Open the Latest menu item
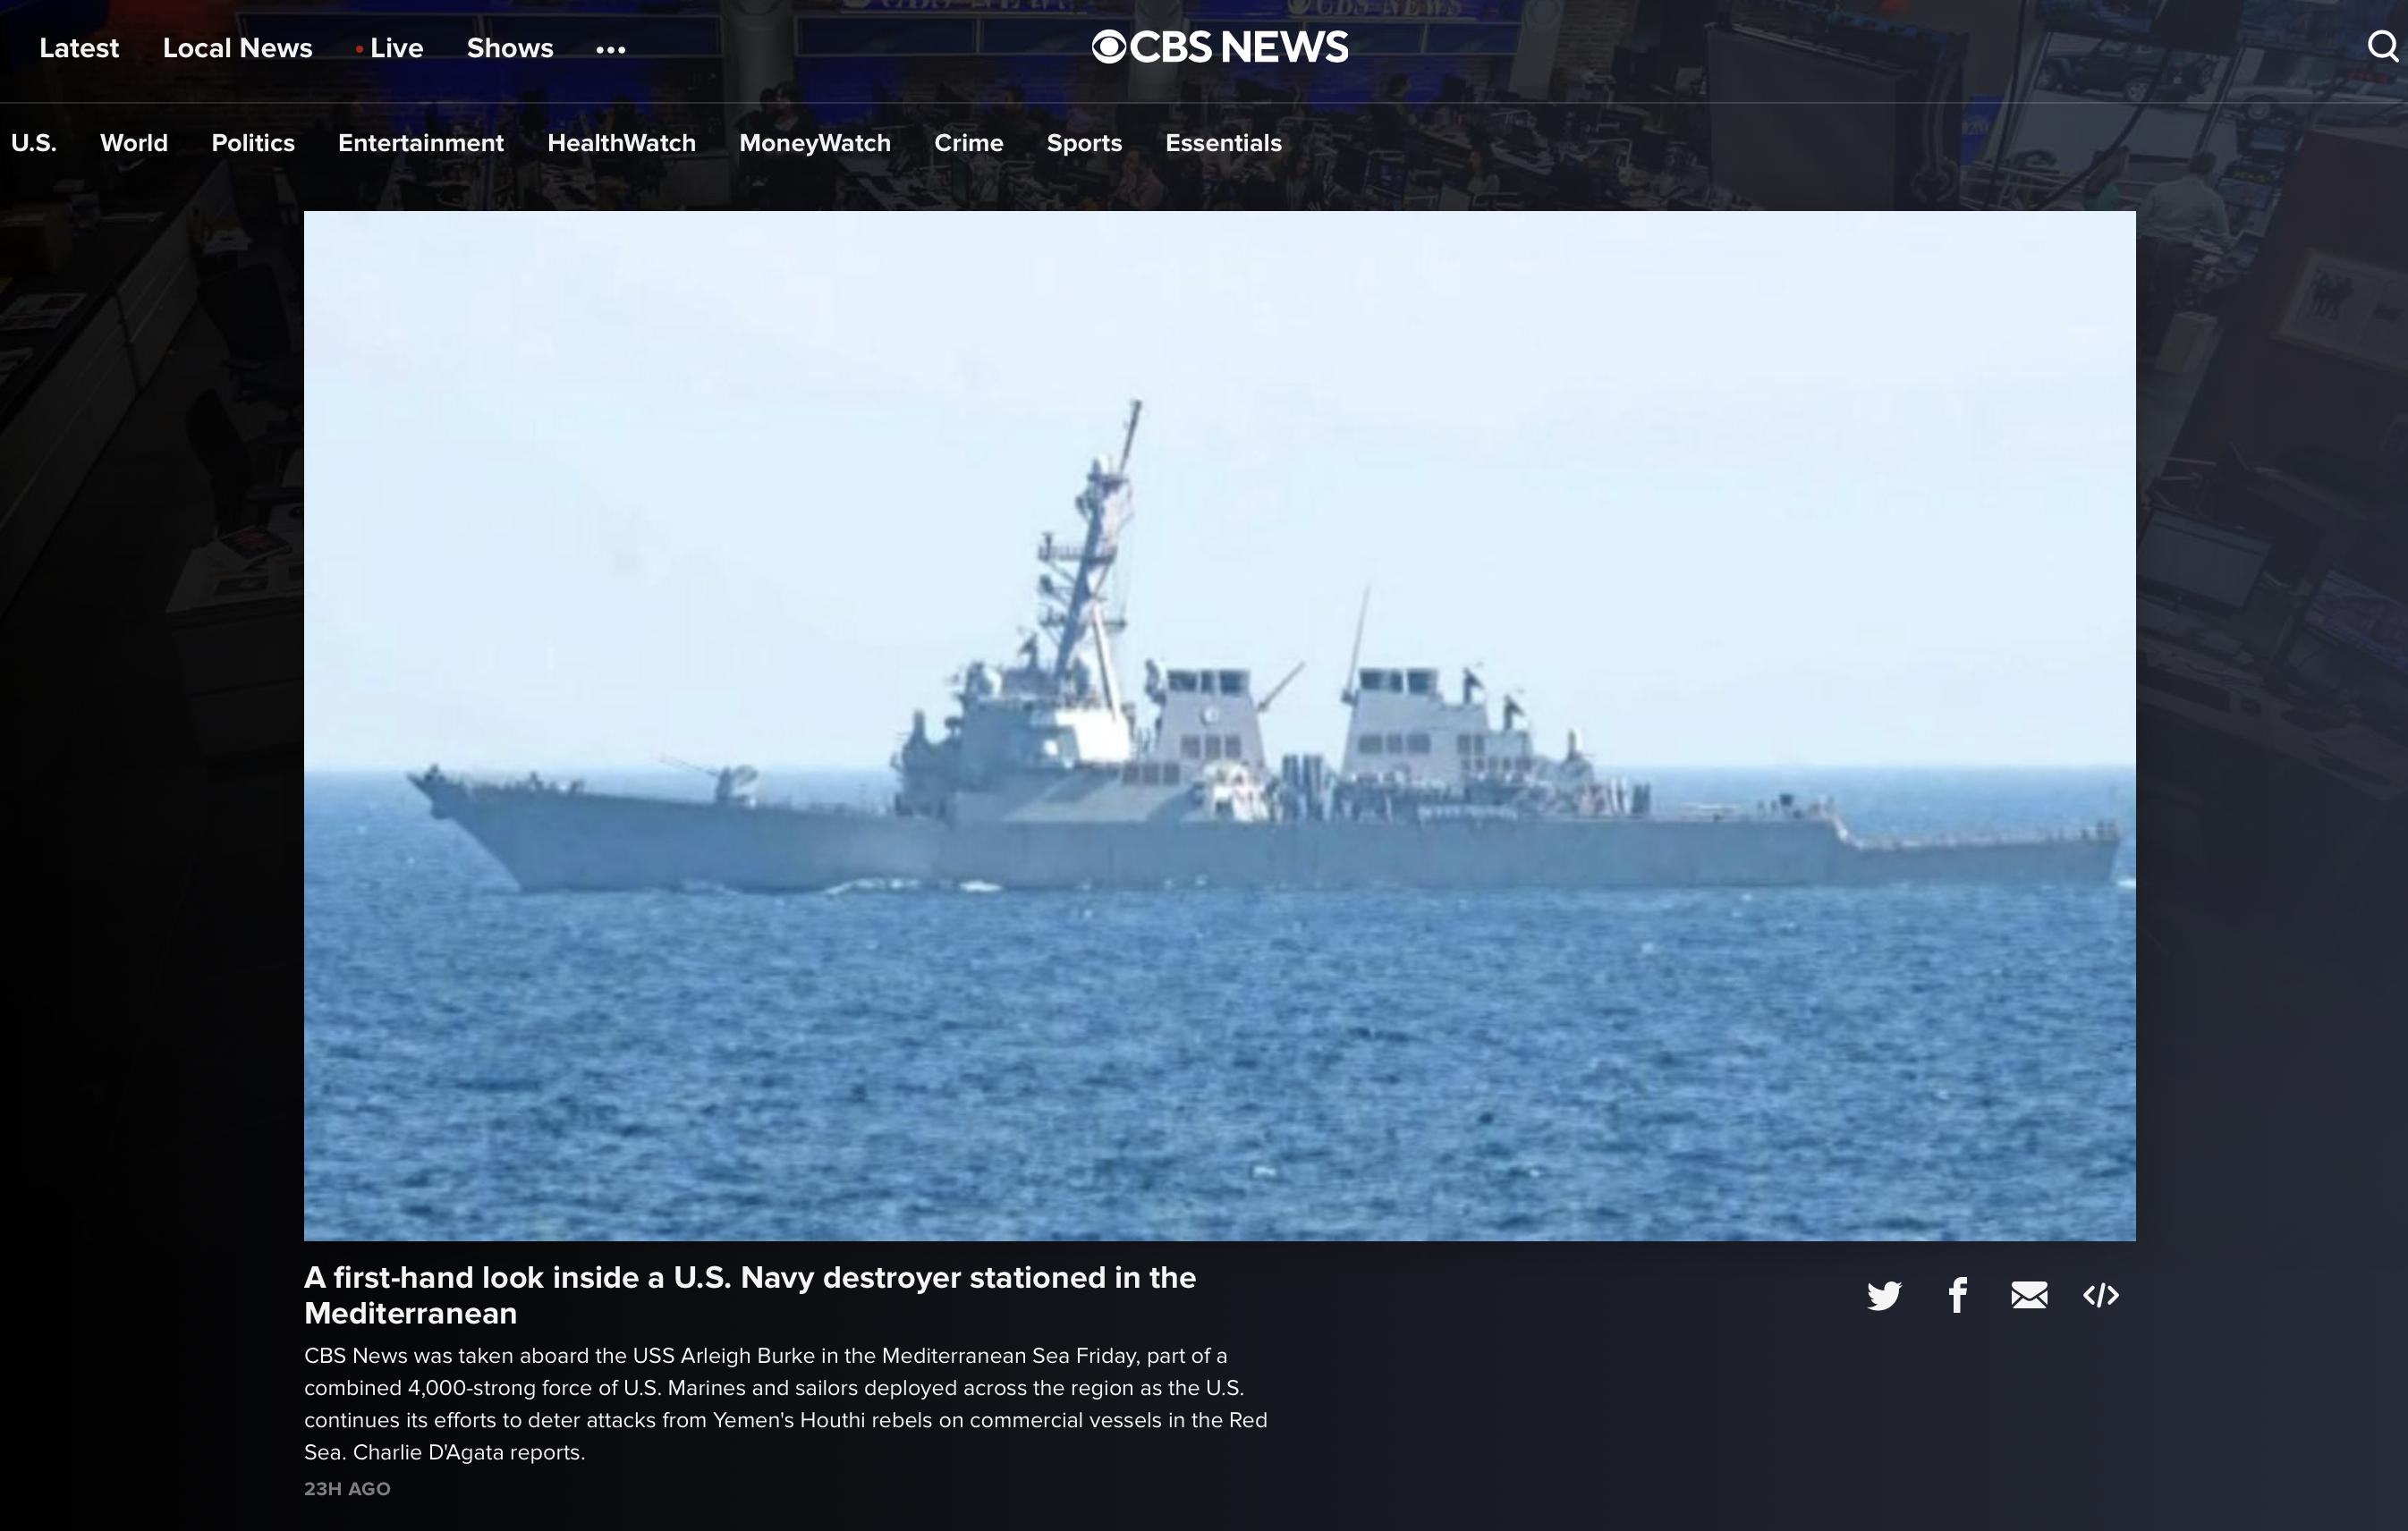Viewport: 2408px width, 1531px height. point(79,48)
